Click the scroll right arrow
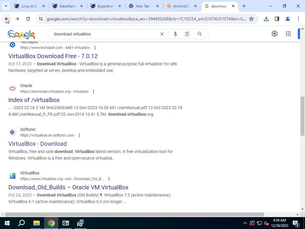 (x=298, y=215)
